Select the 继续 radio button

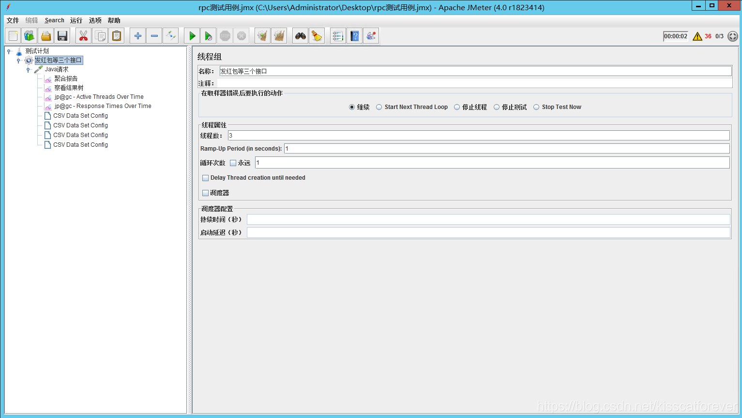(x=352, y=107)
